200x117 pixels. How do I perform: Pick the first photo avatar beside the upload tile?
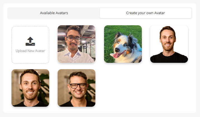pyautogui.click(x=76, y=44)
